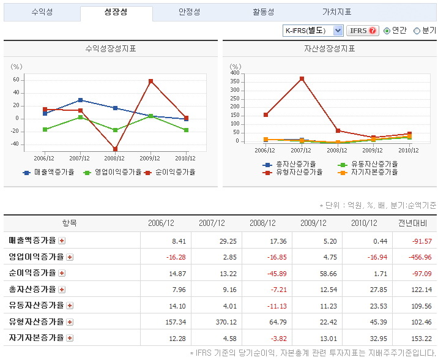Click the 2009/12 peak point on 순이익증가율 line
This screenshot has width=438, height=360.
150,81
